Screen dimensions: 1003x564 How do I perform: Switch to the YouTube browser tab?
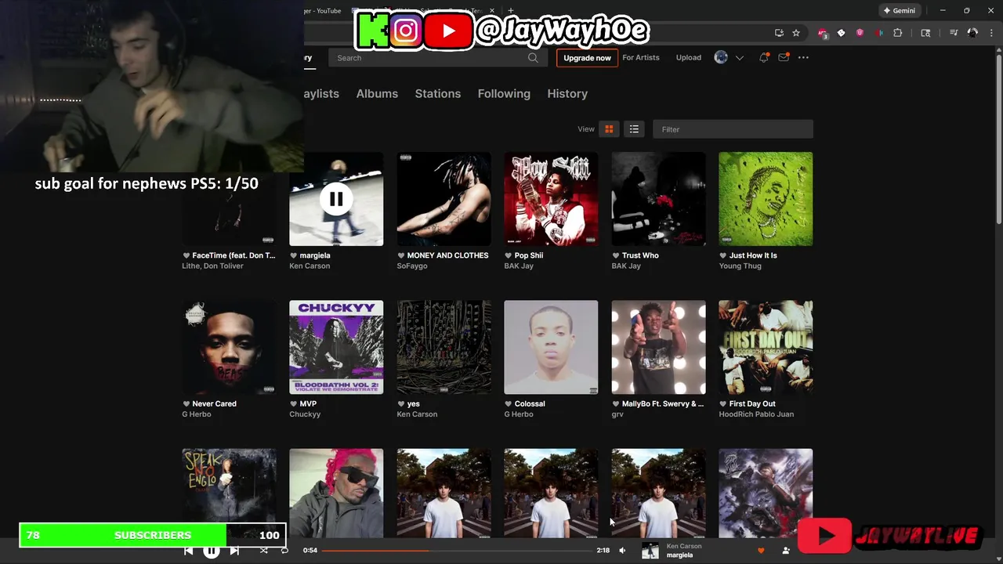324,11
